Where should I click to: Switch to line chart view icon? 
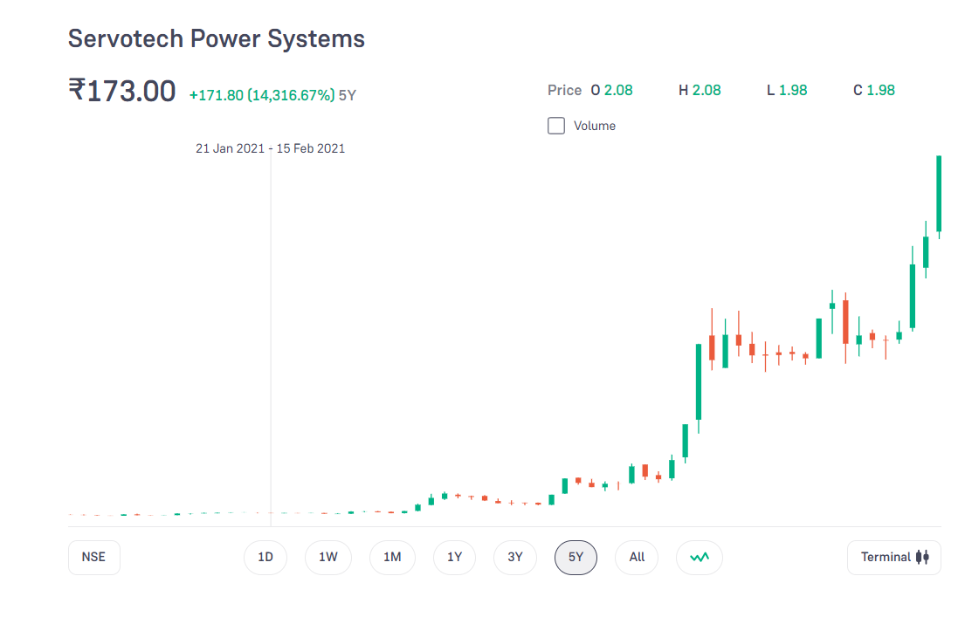point(700,557)
